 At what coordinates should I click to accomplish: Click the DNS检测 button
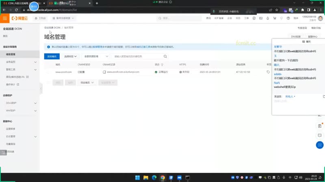296,36
